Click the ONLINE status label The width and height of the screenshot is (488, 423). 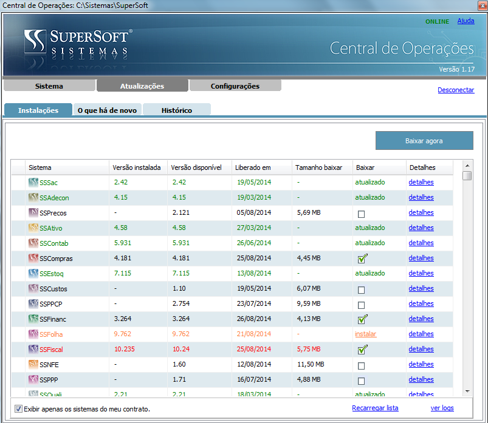click(x=438, y=21)
